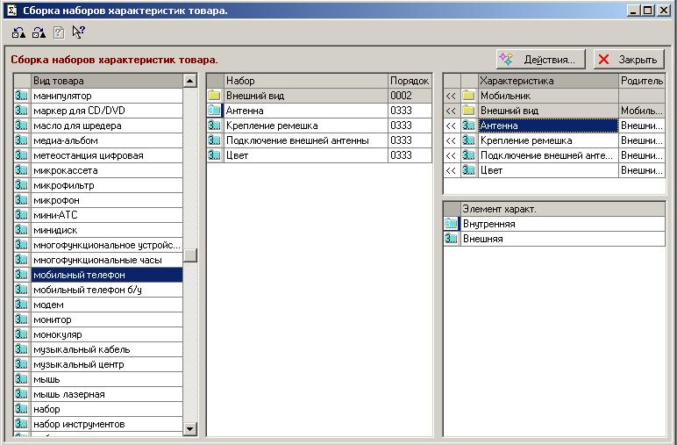Select мобильный телефон б/у in product list

pos(88,290)
